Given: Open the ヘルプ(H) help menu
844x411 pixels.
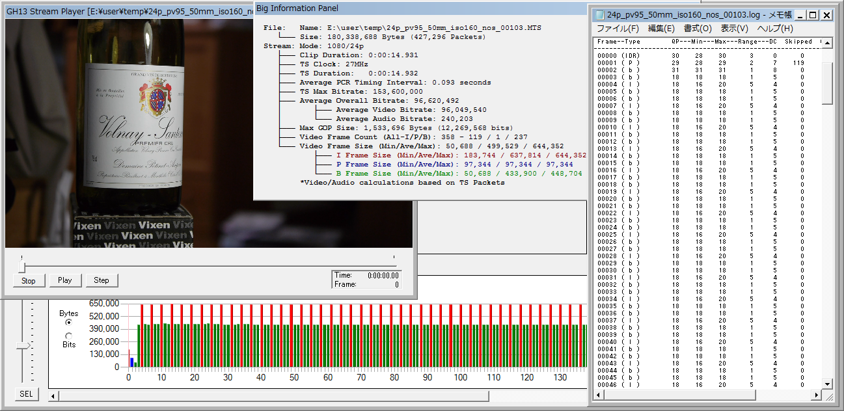Looking at the screenshot, I should point(775,29).
